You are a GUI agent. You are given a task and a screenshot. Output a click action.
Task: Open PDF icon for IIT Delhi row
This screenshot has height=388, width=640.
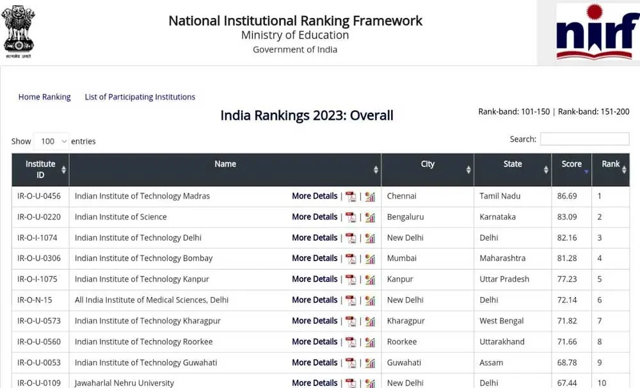(x=351, y=238)
